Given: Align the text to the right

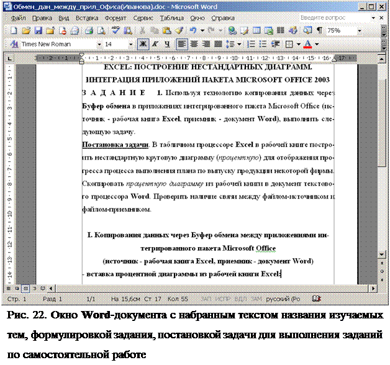Looking at the screenshot, I should (x=206, y=44).
